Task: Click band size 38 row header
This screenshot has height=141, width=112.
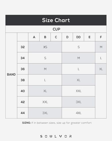Action: [23, 80]
